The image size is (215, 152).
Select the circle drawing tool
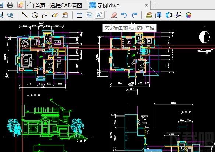click(x=35, y=15)
